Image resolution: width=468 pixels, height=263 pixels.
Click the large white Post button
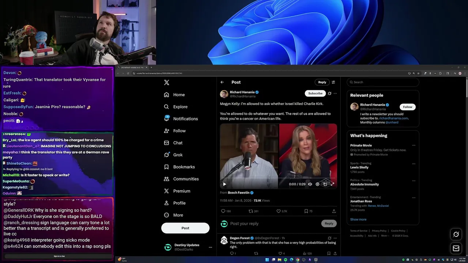tap(185, 228)
